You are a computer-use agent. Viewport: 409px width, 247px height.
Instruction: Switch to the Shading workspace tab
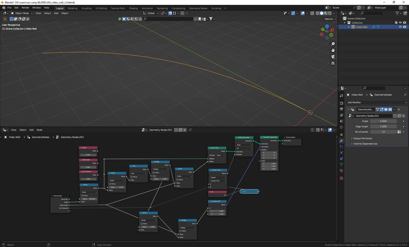tap(133, 8)
